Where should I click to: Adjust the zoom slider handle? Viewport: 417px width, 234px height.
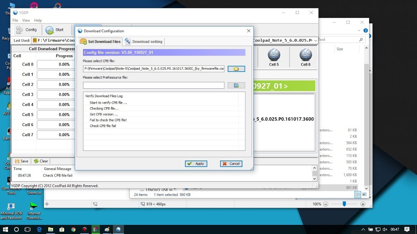(x=344, y=204)
